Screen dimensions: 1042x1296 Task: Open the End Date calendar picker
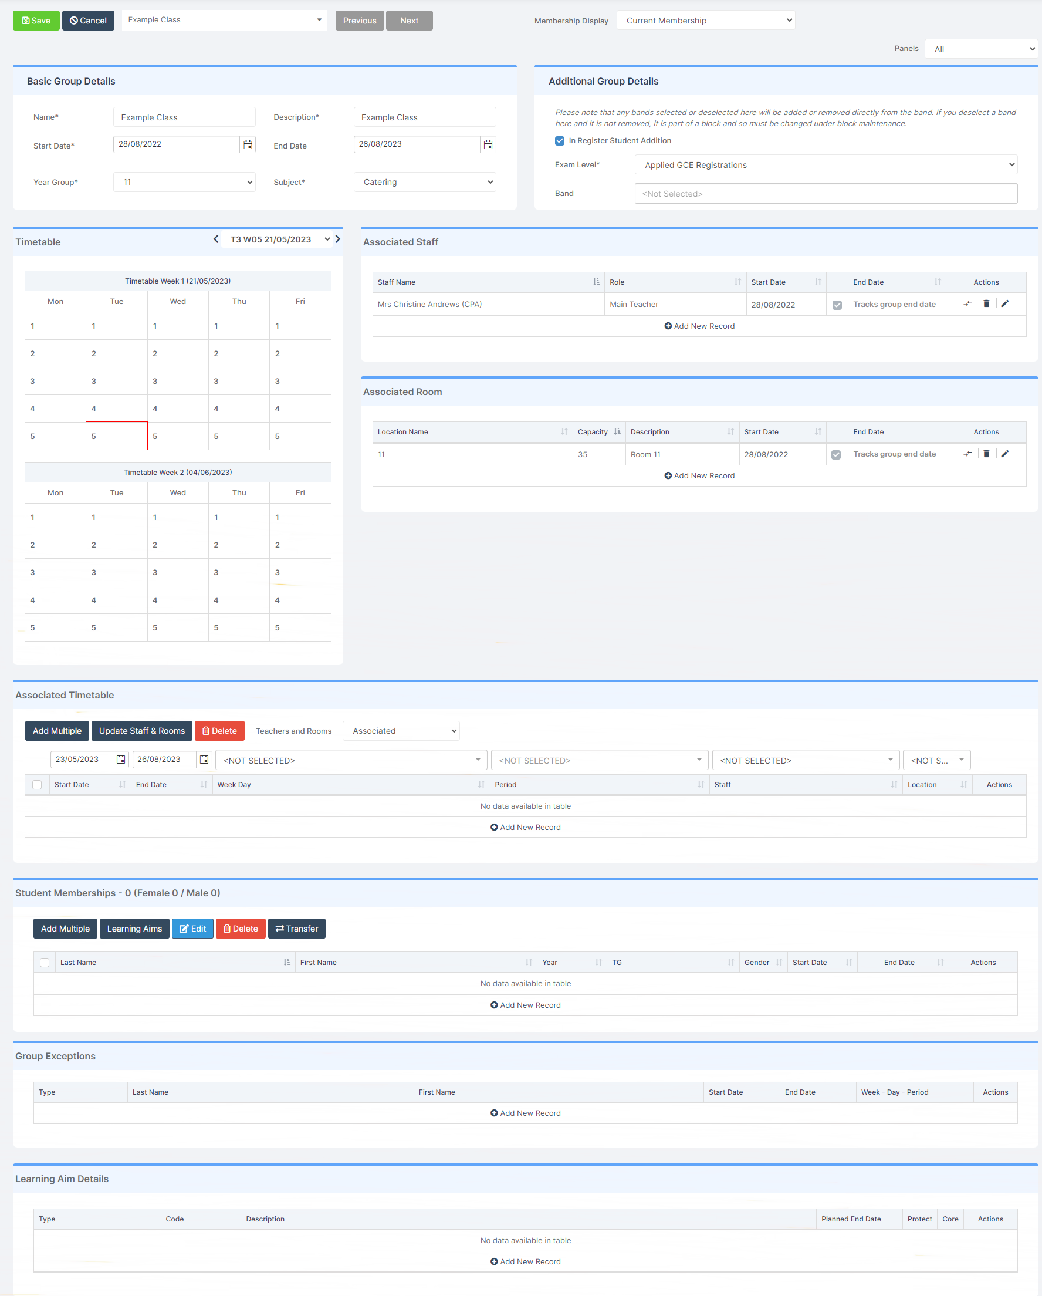pyautogui.click(x=488, y=144)
